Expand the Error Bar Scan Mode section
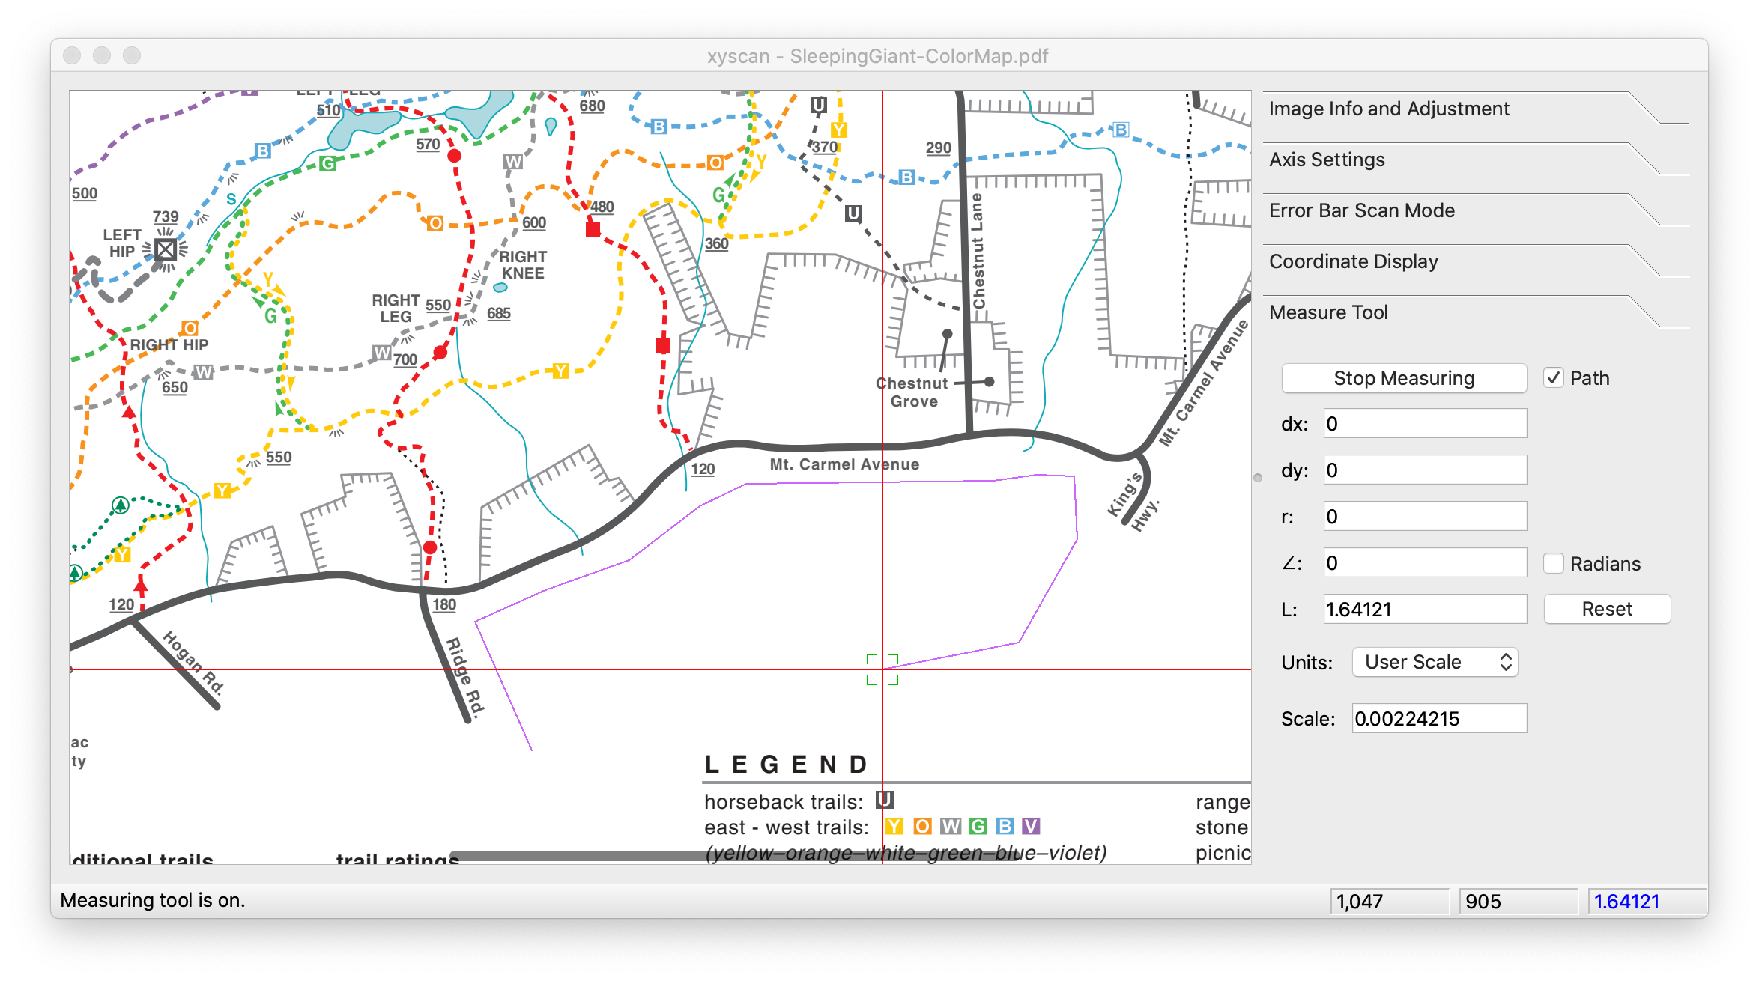 click(1361, 211)
